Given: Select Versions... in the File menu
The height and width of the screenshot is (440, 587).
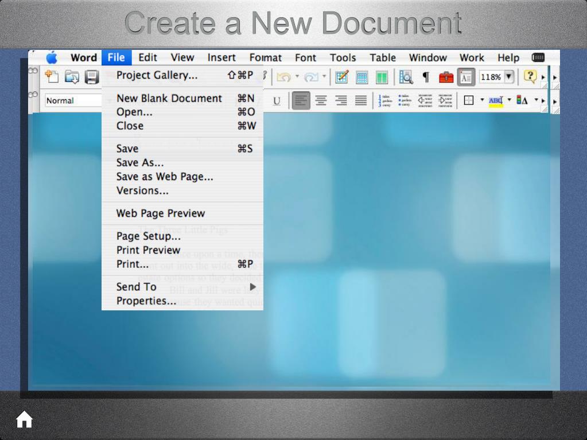Looking at the screenshot, I should click(x=182, y=191).
